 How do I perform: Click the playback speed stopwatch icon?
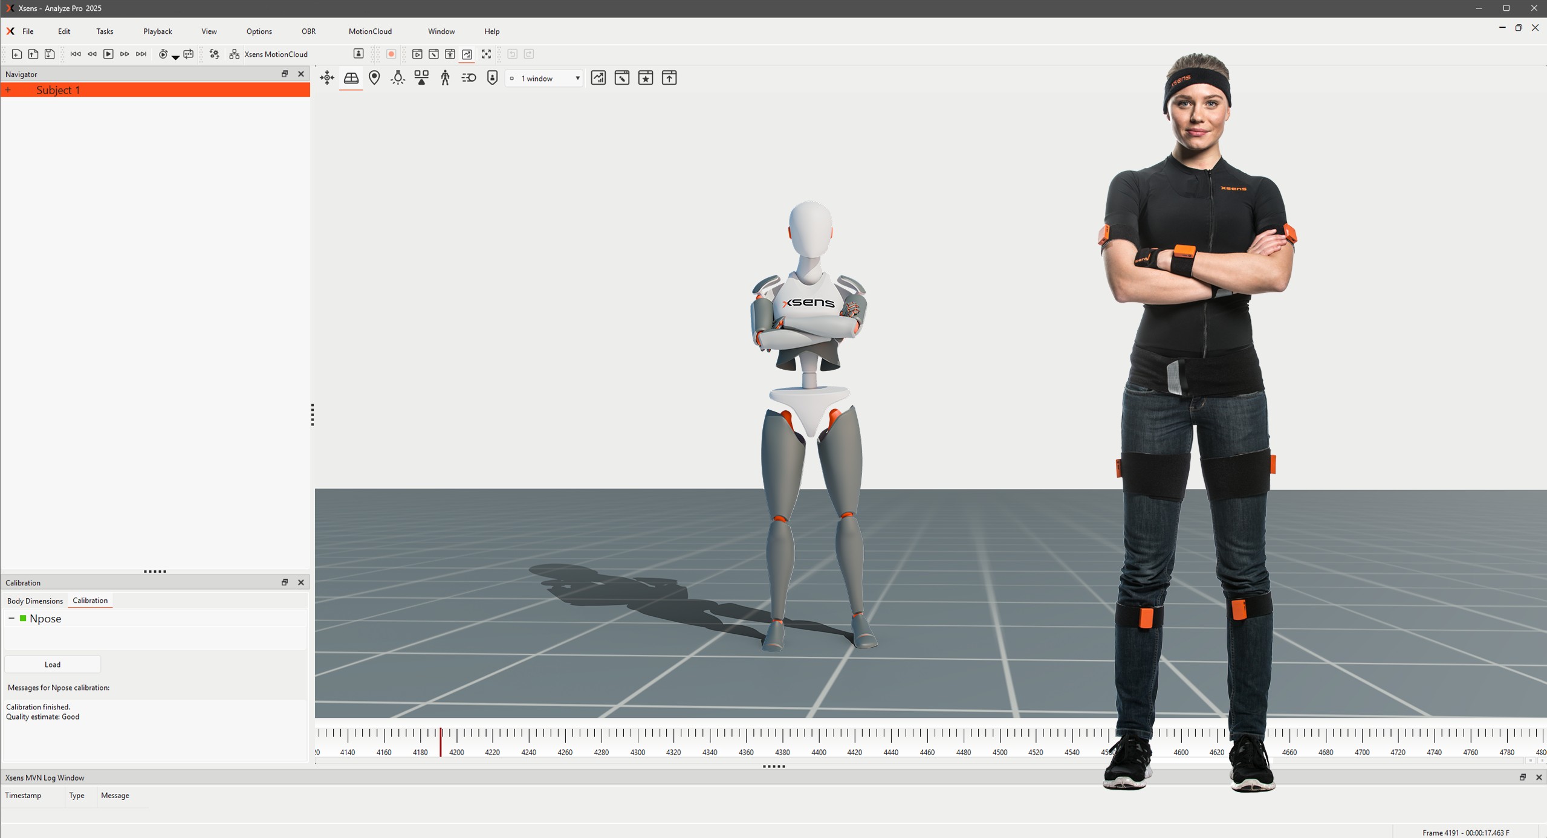pyautogui.click(x=163, y=54)
